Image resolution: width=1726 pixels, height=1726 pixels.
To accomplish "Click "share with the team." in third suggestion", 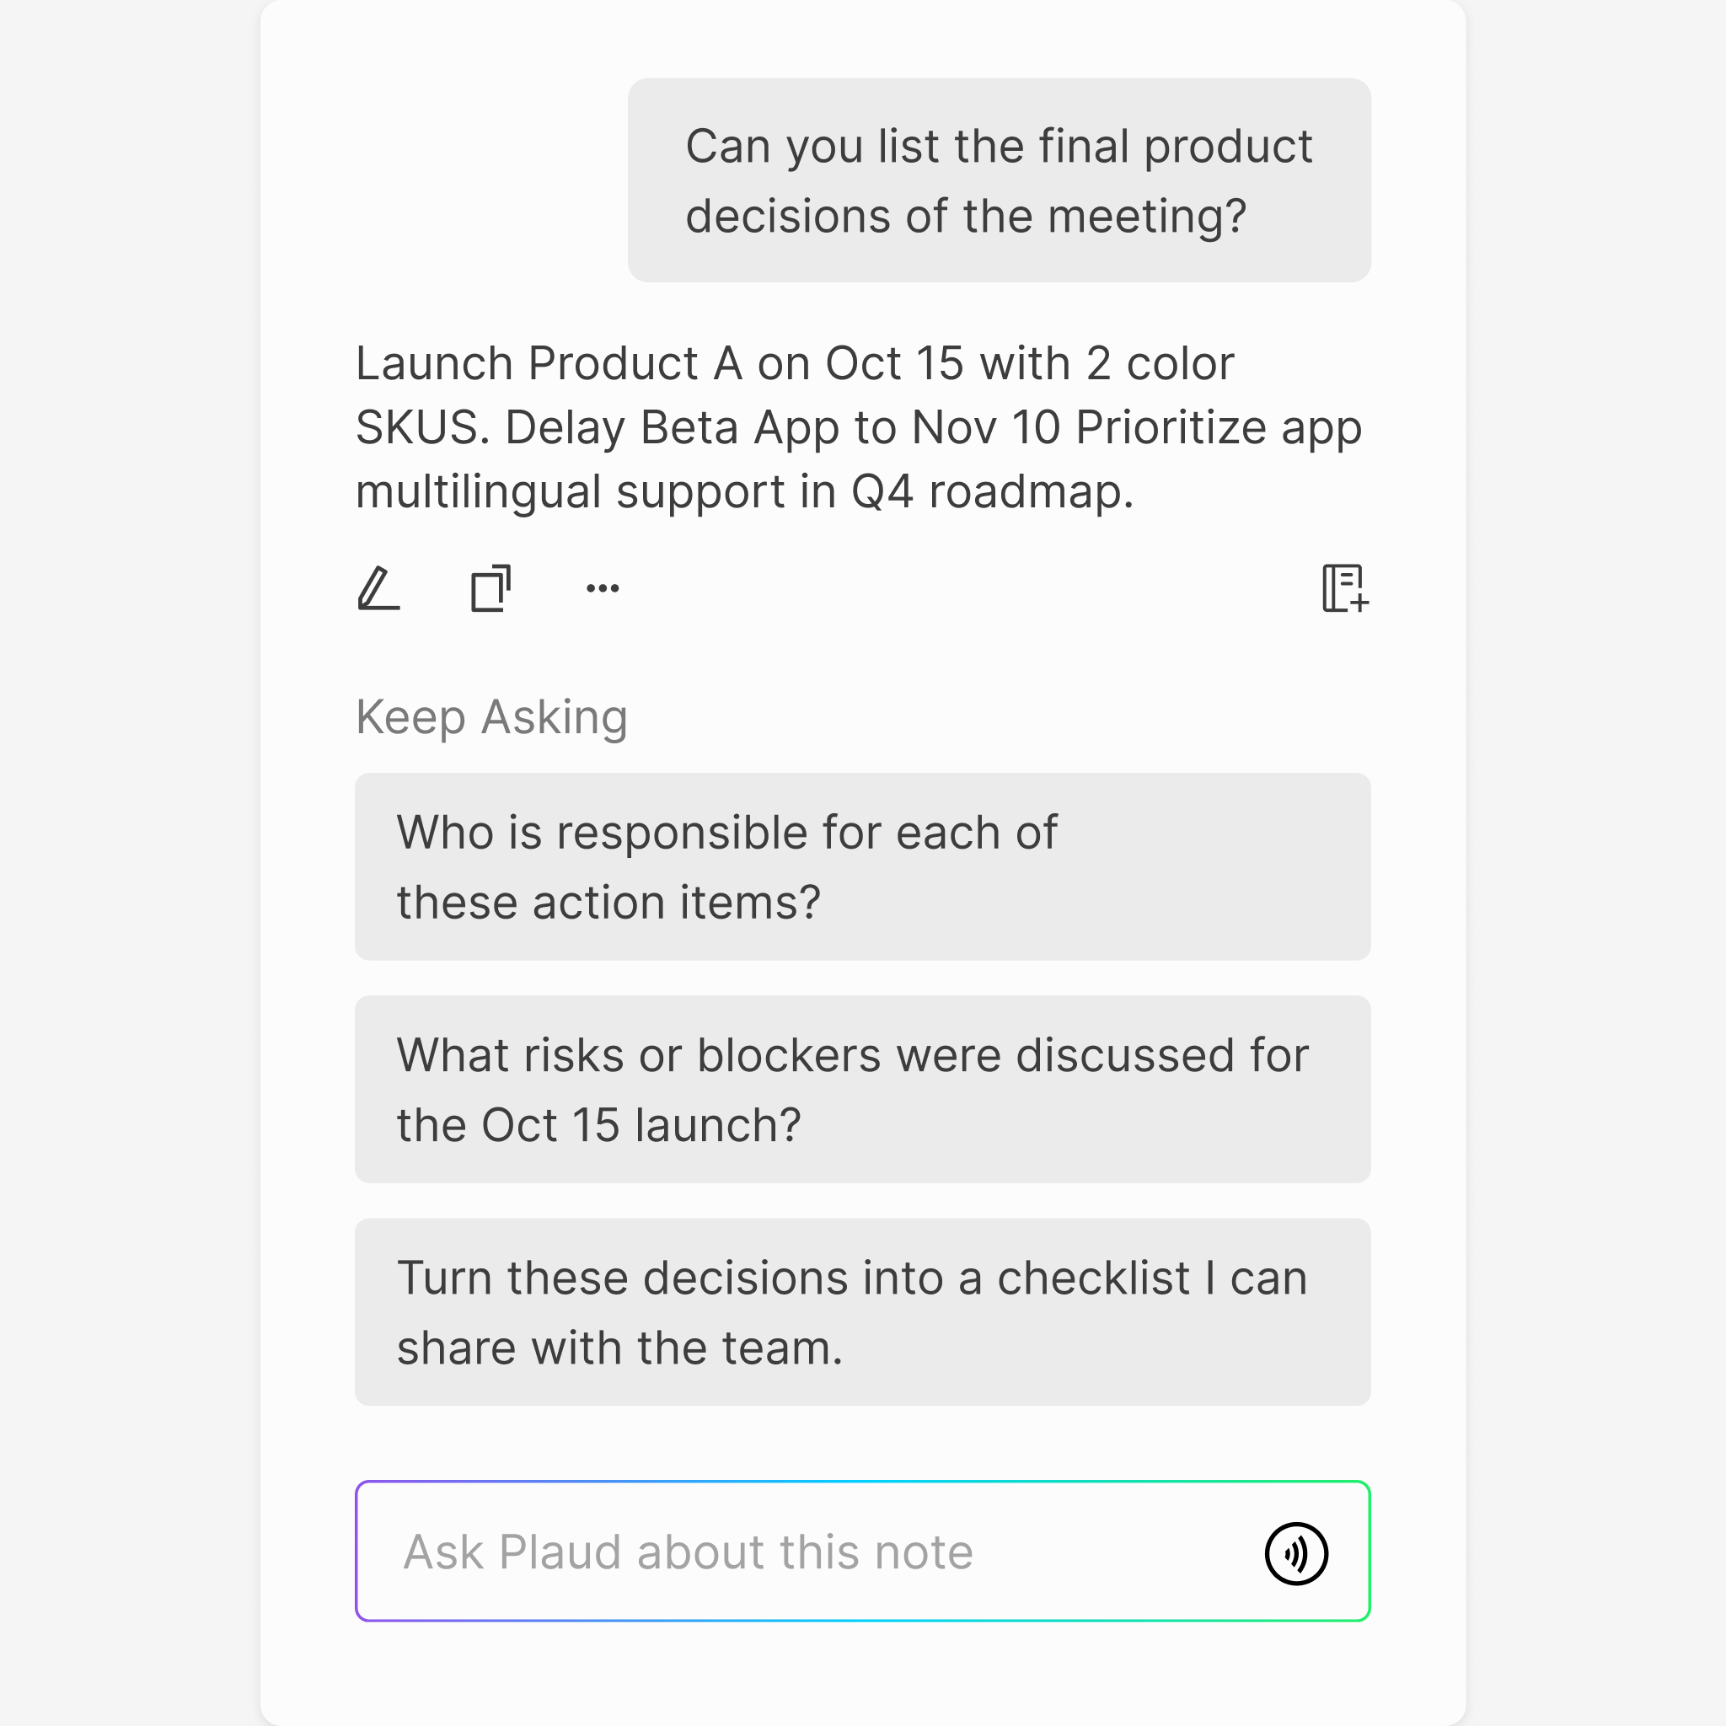I will [619, 1348].
